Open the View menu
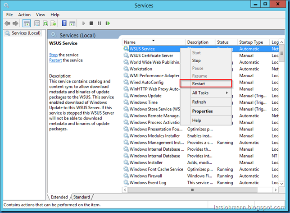This screenshot has width=290, height=213. [x=41, y=14]
